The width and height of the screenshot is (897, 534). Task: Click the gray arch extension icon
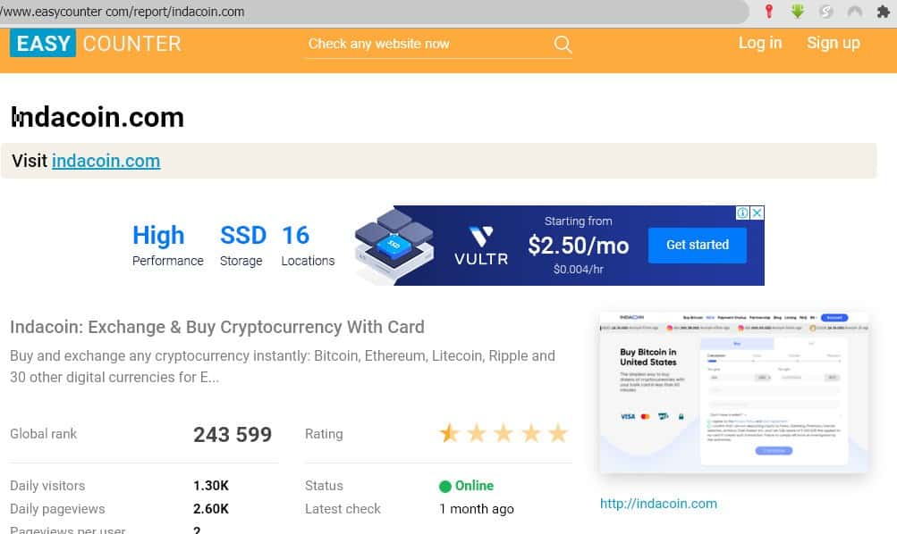pos(854,12)
